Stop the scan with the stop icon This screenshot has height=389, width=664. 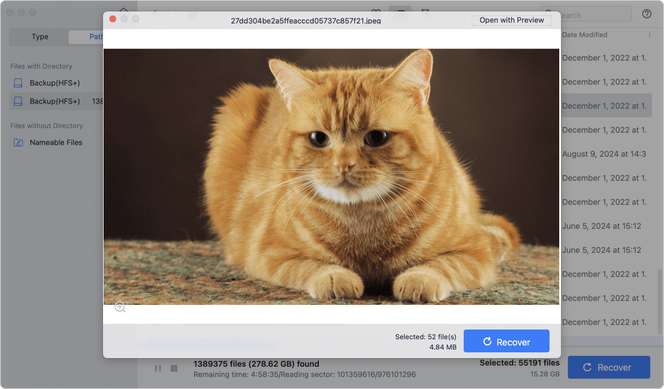[174, 368]
